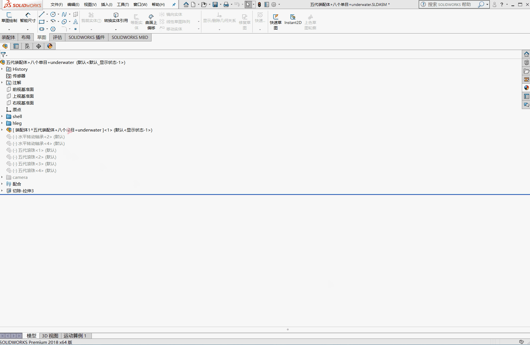Screen dimensions: 530x345
Task: Open the dropdown under 智能尺寸
Action: click(28, 30)
